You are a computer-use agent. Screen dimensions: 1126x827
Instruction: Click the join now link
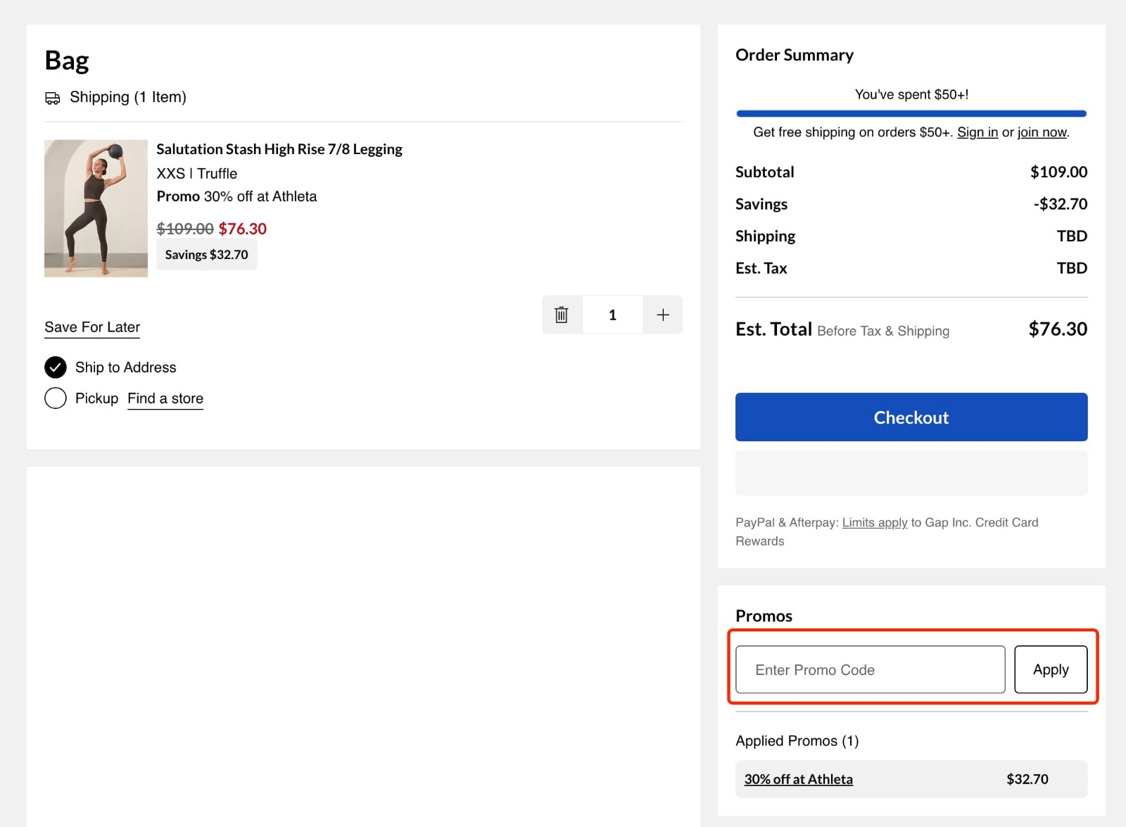(x=1042, y=132)
